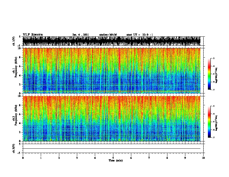
Task: Click the "9" minute tick label
Action: coord(185,158)
